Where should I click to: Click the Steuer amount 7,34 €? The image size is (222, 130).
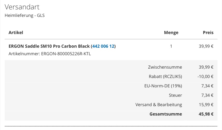207,95
